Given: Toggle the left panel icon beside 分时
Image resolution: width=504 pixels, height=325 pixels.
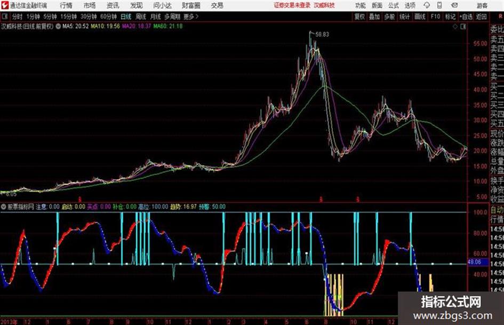Looking at the screenshot, I should pos(4,17).
